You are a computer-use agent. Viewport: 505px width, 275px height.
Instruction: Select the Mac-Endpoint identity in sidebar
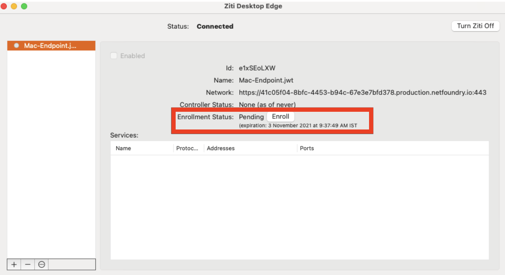[51, 46]
